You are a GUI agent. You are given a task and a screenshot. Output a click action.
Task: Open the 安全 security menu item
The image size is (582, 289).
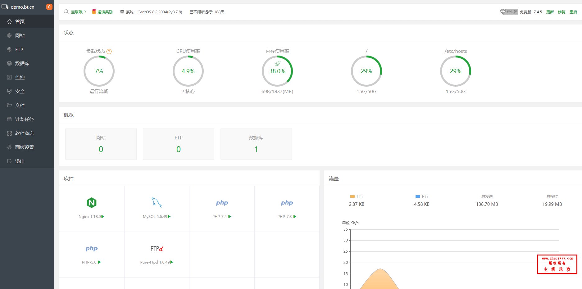pyautogui.click(x=27, y=91)
